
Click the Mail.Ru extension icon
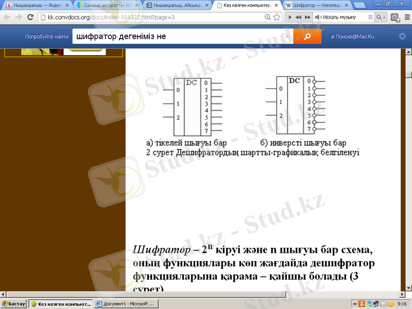click(x=395, y=18)
